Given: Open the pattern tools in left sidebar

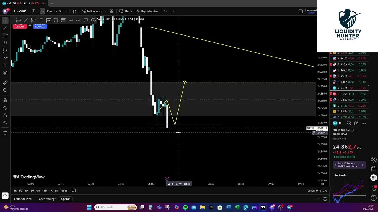Looking at the screenshot, I should pos(5,43).
